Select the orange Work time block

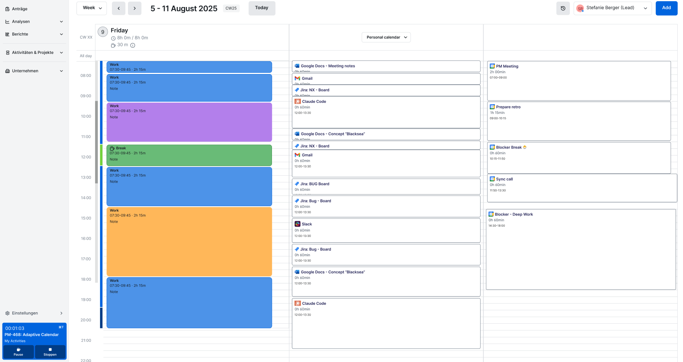tap(189, 241)
